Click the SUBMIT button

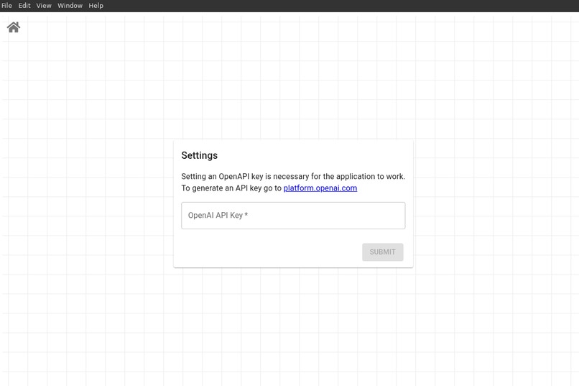(383, 252)
